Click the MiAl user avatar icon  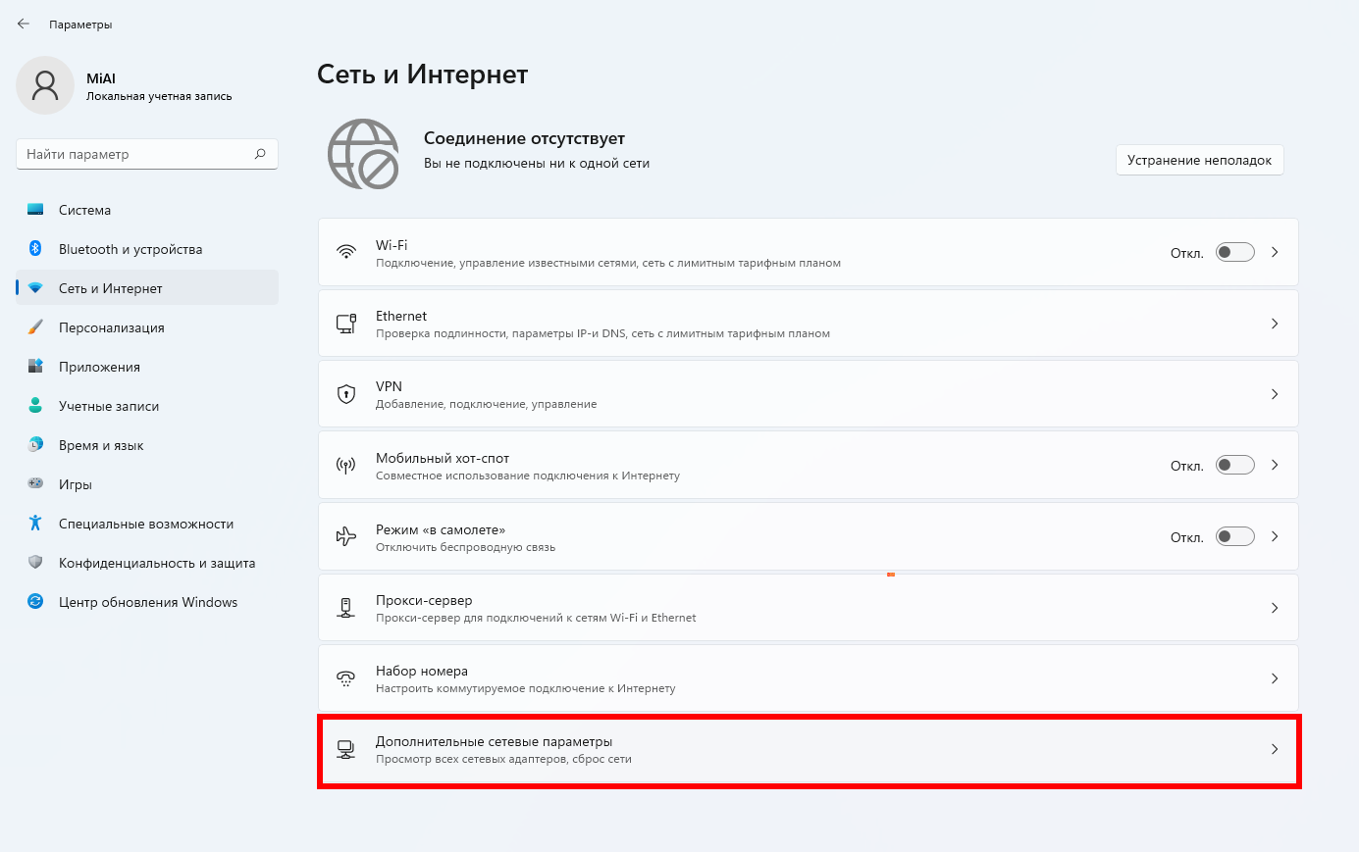pos(45,85)
